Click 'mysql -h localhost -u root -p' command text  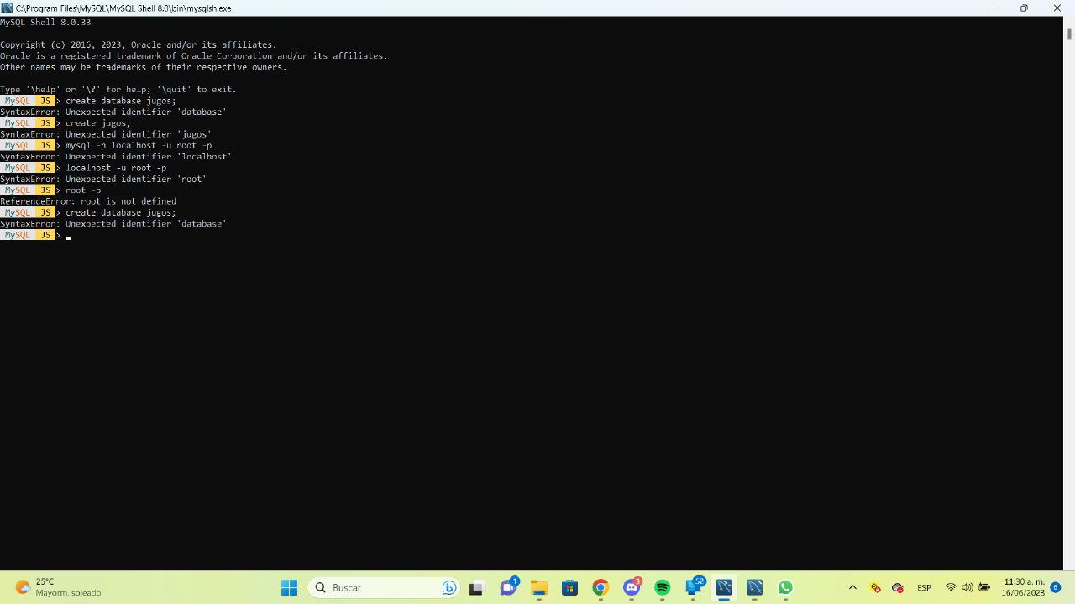pos(139,145)
